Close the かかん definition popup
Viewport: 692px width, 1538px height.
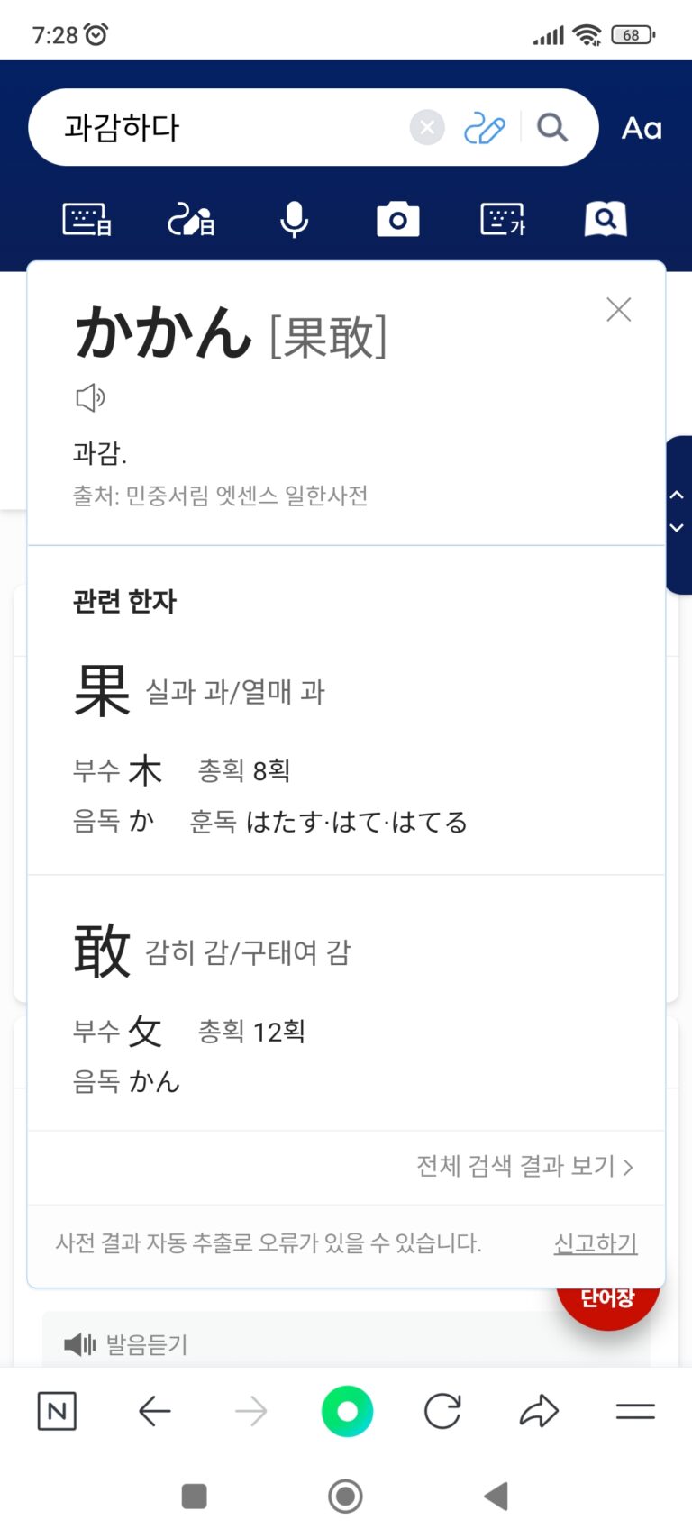618,310
